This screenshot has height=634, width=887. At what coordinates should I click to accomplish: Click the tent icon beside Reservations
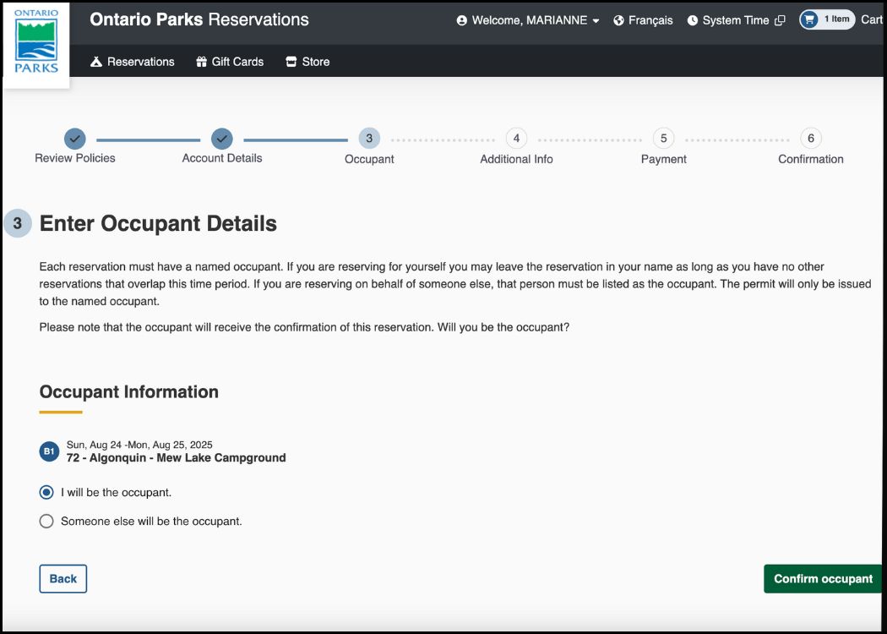point(96,62)
